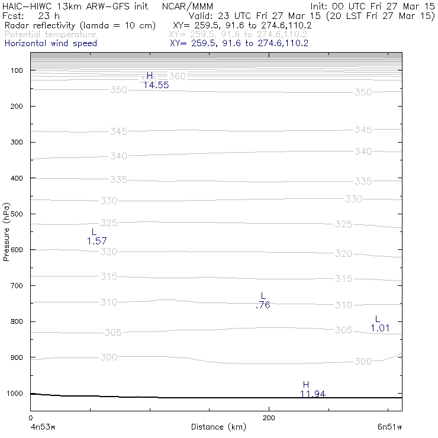
Task: Click the "100" pressure tick label
Action: [x=17, y=70]
